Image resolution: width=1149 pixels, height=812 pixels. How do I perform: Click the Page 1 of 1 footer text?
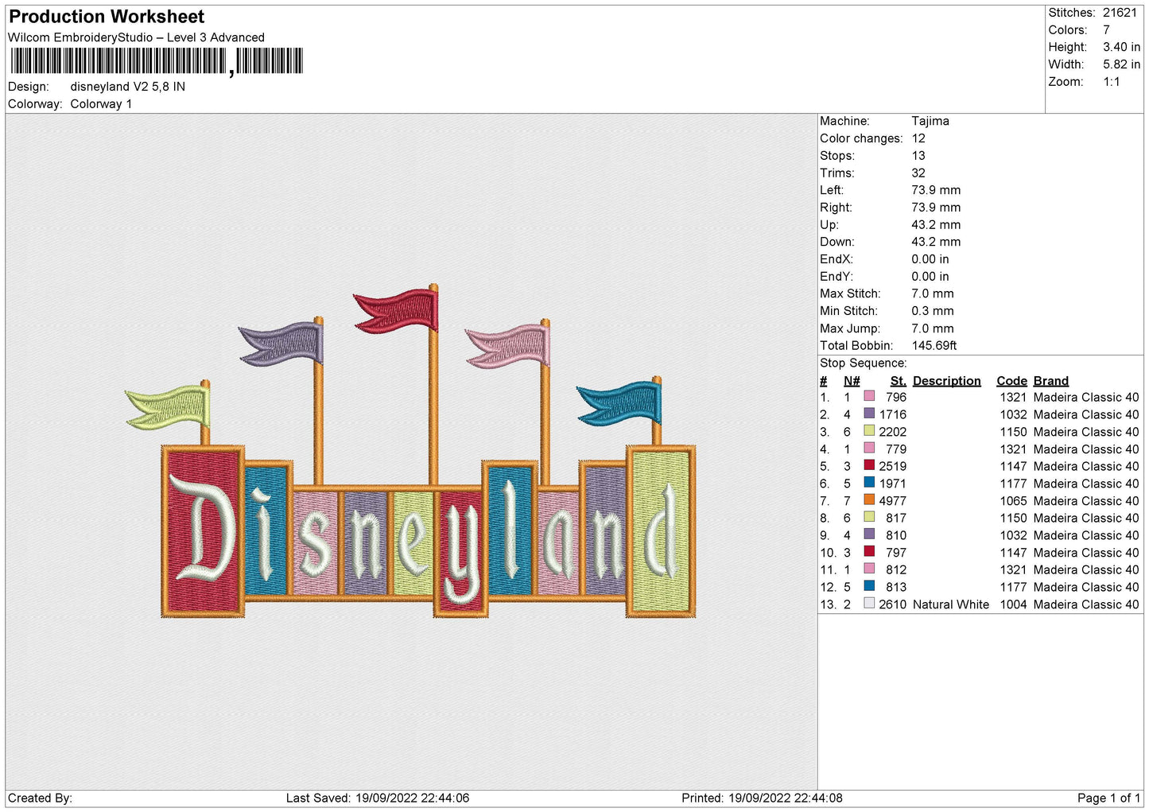pyautogui.click(x=1108, y=798)
